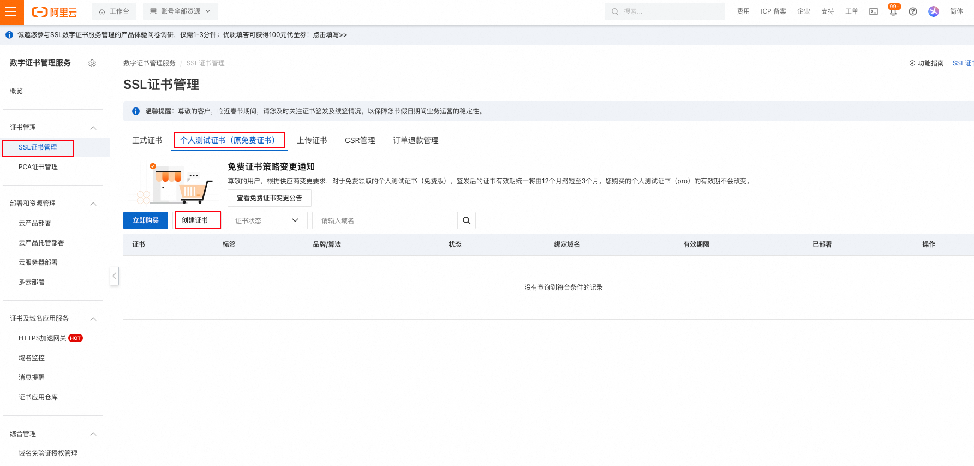Viewport: 974px width, 466px height.
Task: Focus the 请输入域名 input field
Action: point(385,220)
